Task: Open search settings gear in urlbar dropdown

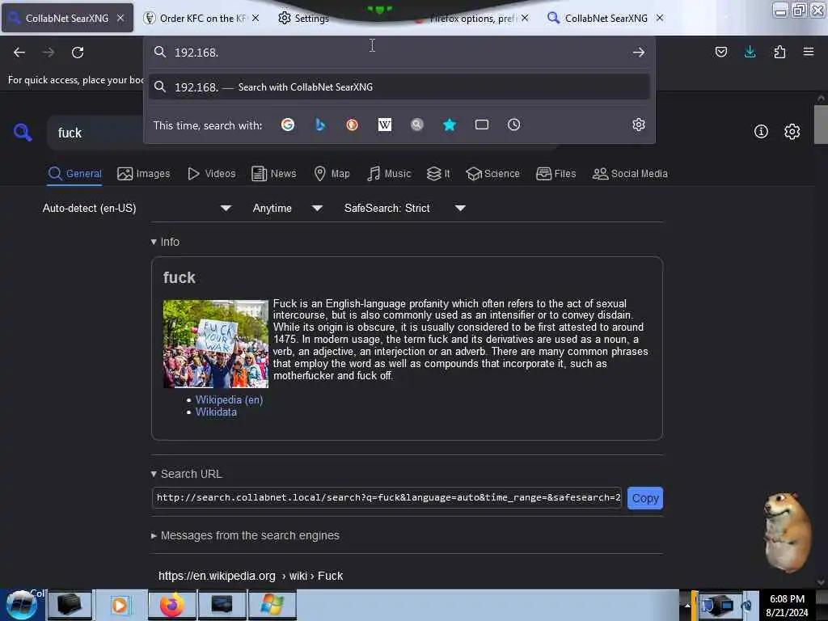Action: point(639,125)
